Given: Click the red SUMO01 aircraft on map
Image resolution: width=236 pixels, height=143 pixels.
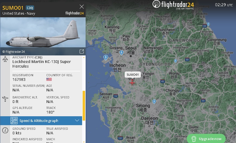Looking at the screenshot, I should click(132, 82).
